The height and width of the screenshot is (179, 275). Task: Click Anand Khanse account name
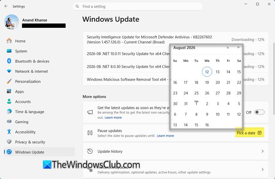pos(35,20)
